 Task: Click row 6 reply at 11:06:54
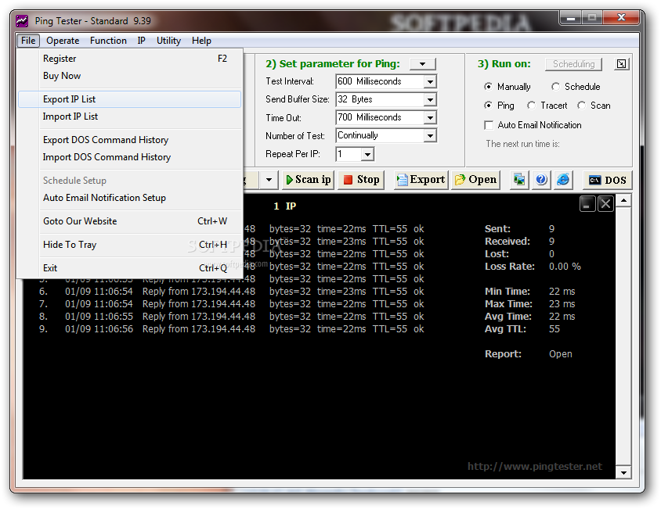[232, 292]
